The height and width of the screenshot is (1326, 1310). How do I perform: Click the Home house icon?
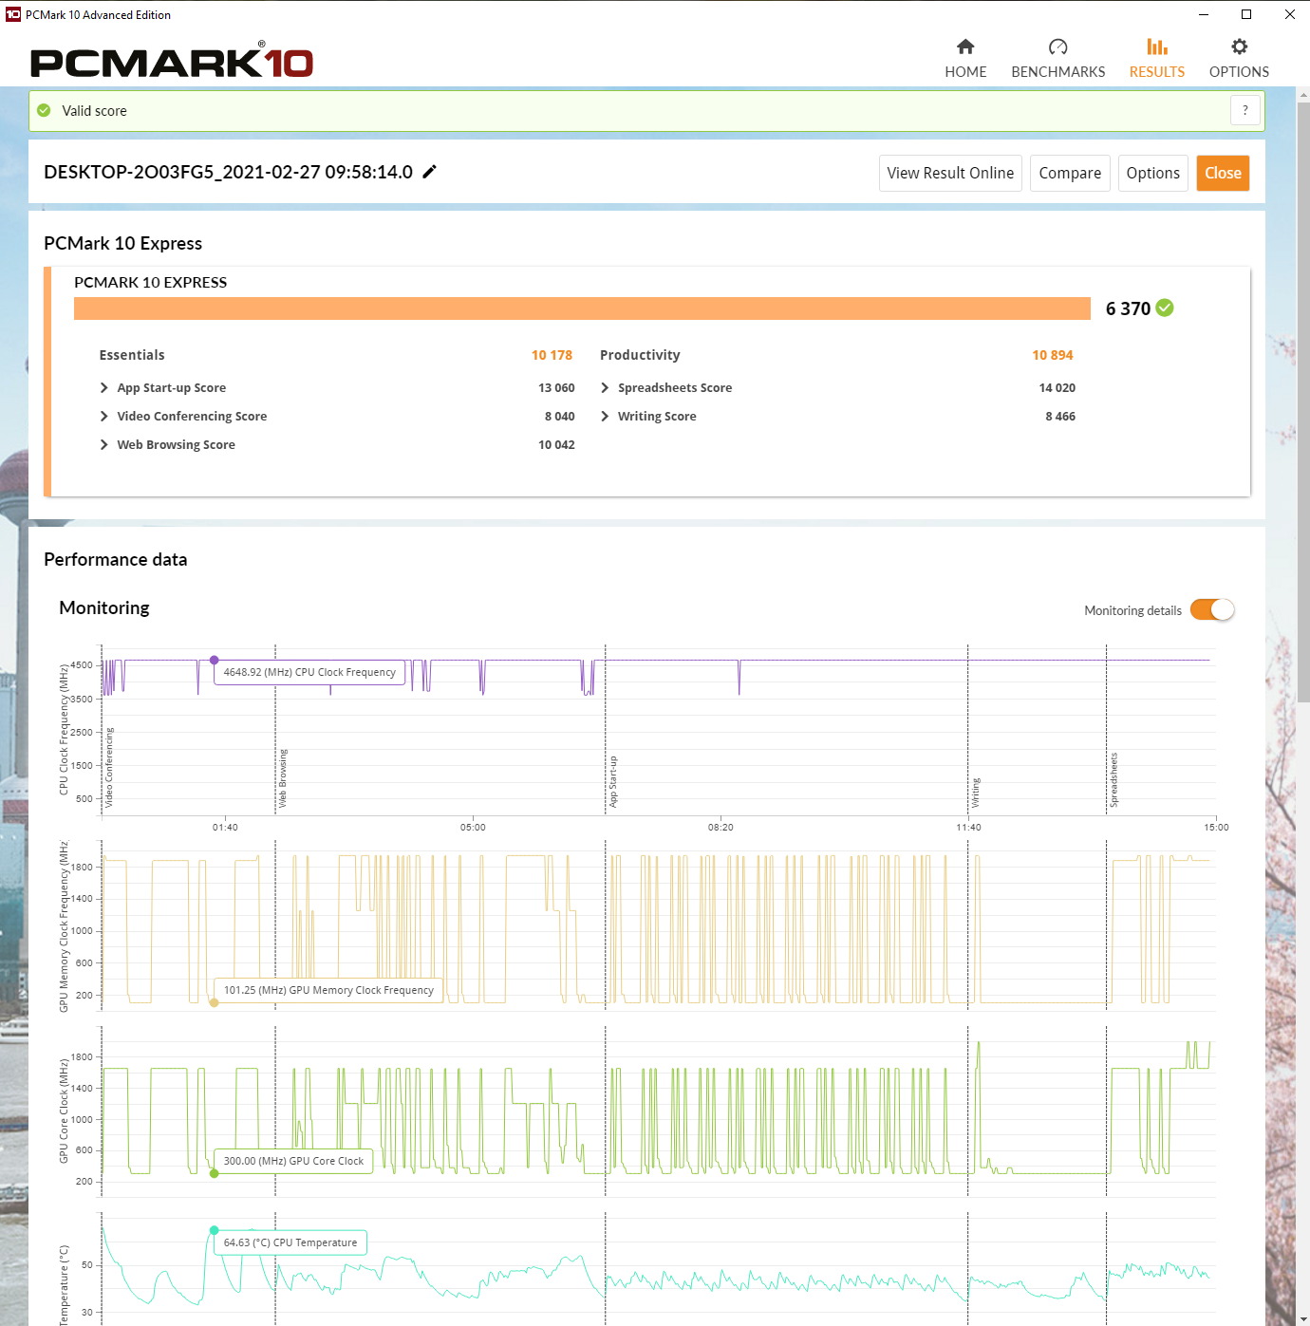point(965,47)
